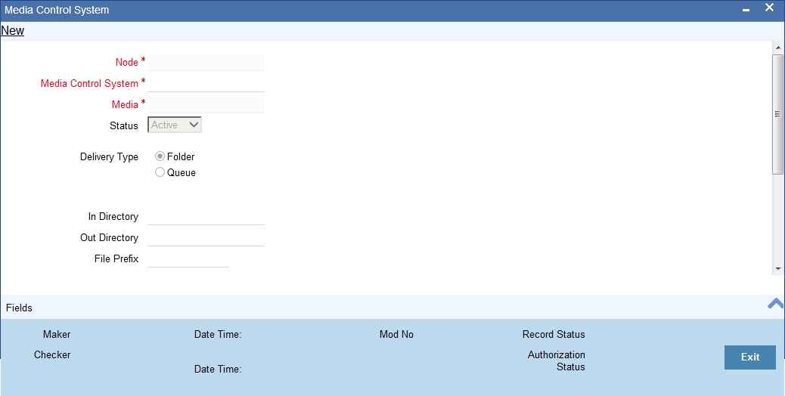Minimize the Media Control System window
The height and width of the screenshot is (396, 785).
(746, 10)
